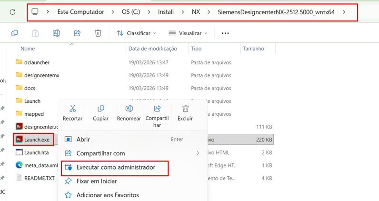Viewport: 379px width, 201px height.
Task: Sort by the Data de modificação column header
Action: (x=153, y=49)
